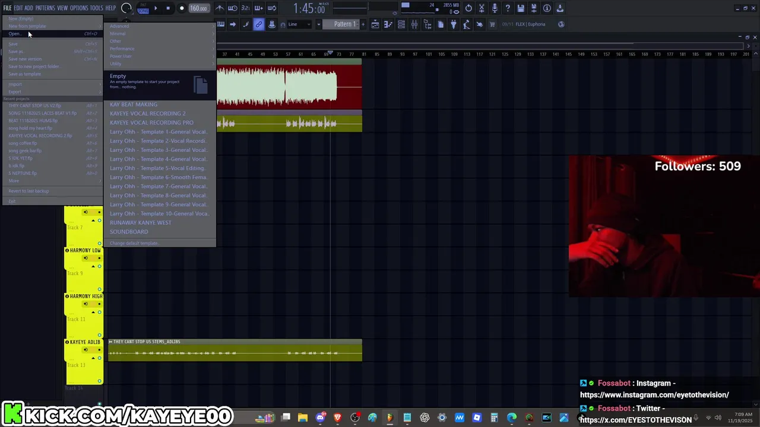
Task: Click the stamp tool icon in toolbar
Action: (271, 24)
